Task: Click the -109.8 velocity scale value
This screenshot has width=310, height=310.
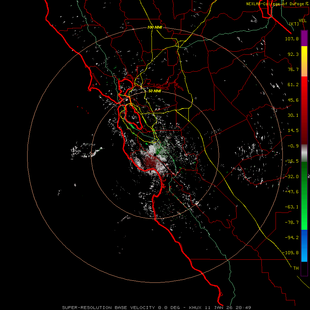Action: 290,253
